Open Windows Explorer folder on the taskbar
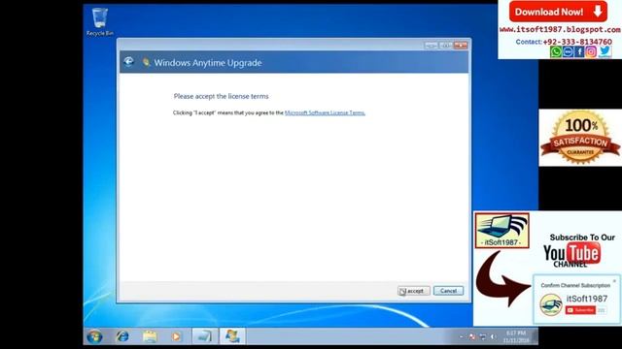Image resolution: width=622 pixels, height=349 pixels. pyautogui.click(x=150, y=336)
